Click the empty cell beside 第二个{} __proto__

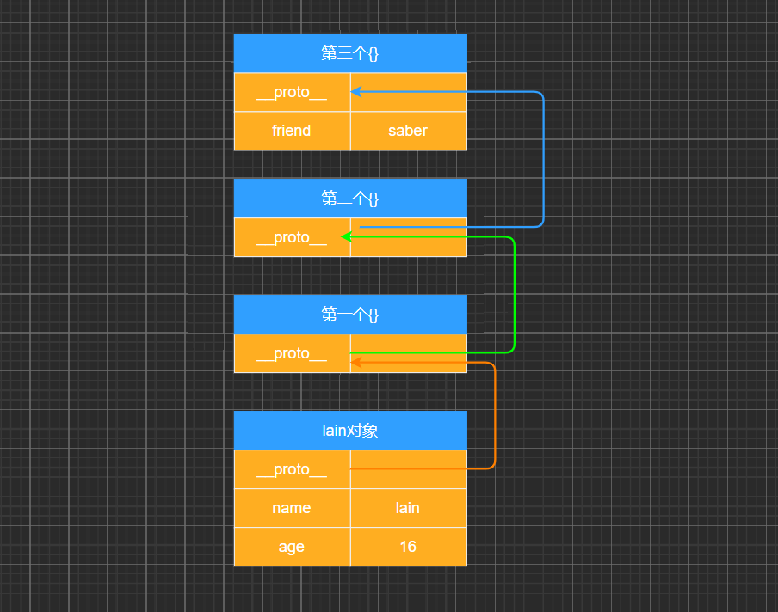point(407,237)
